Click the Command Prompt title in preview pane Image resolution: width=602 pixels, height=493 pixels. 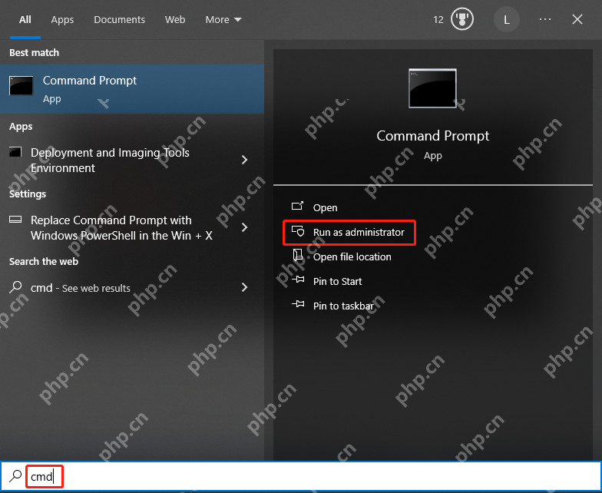coord(433,136)
